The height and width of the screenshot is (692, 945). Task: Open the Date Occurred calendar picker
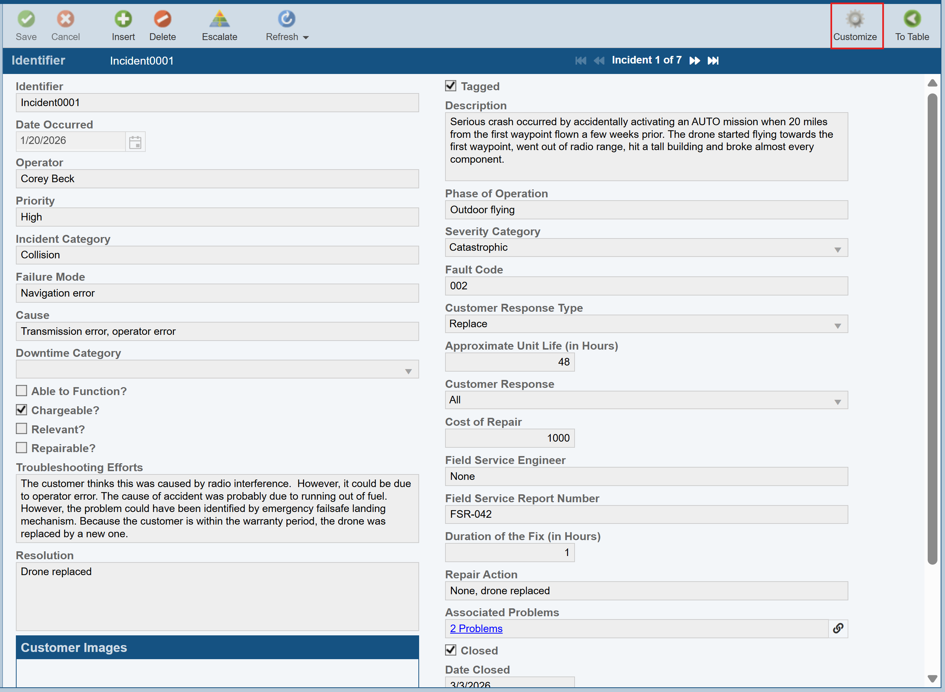click(x=135, y=143)
